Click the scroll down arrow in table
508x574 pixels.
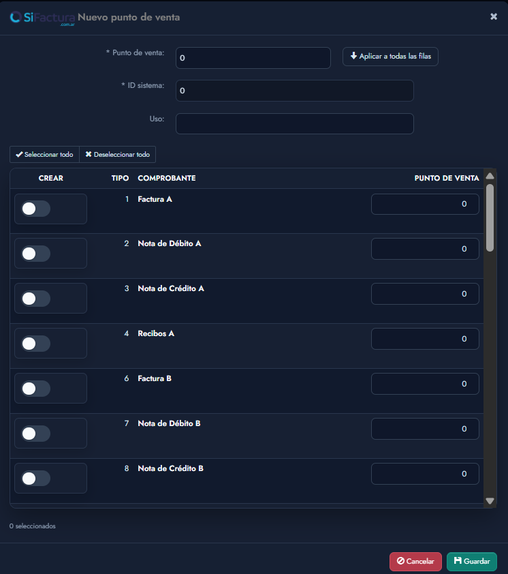coord(490,500)
